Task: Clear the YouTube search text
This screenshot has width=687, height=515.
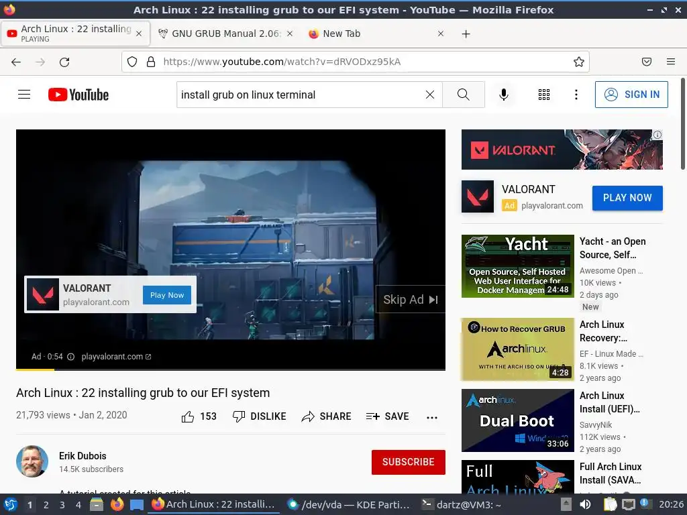Action: tap(430, 95)
